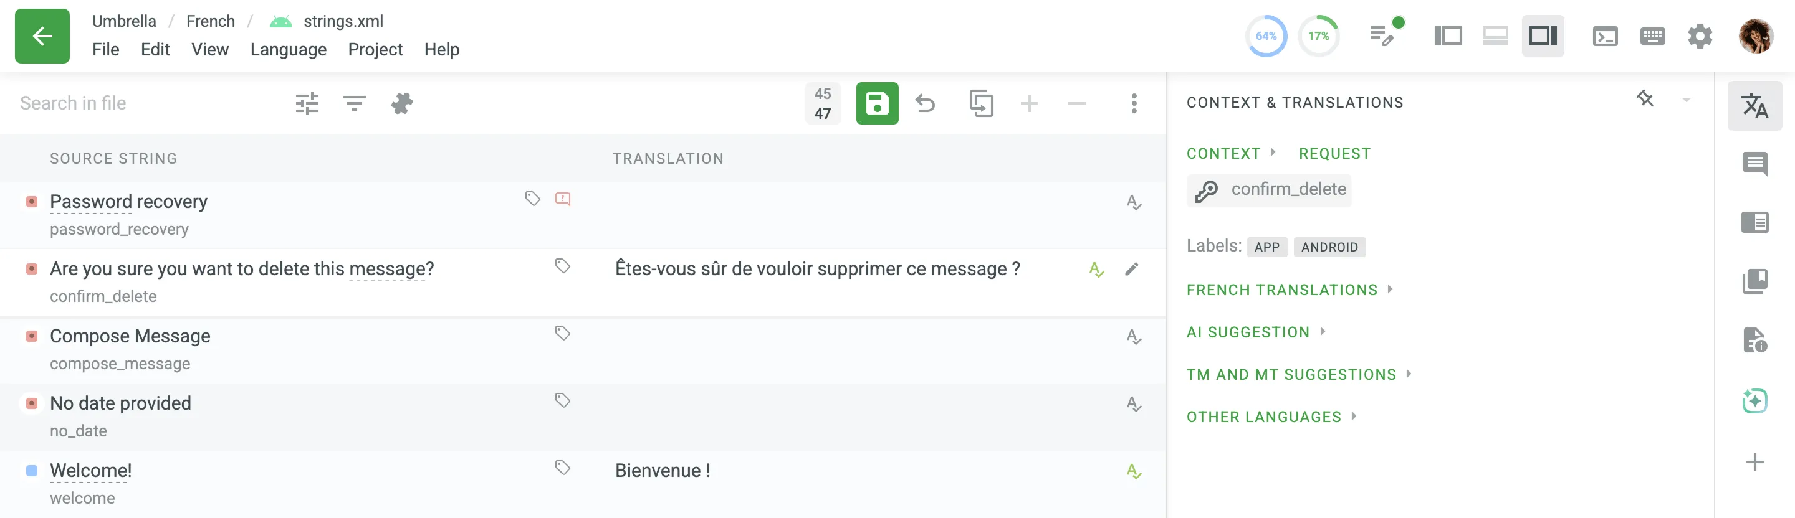Undo the last action
The height and width of the screenshot is (518, 1795).
(x=926, y=103)
